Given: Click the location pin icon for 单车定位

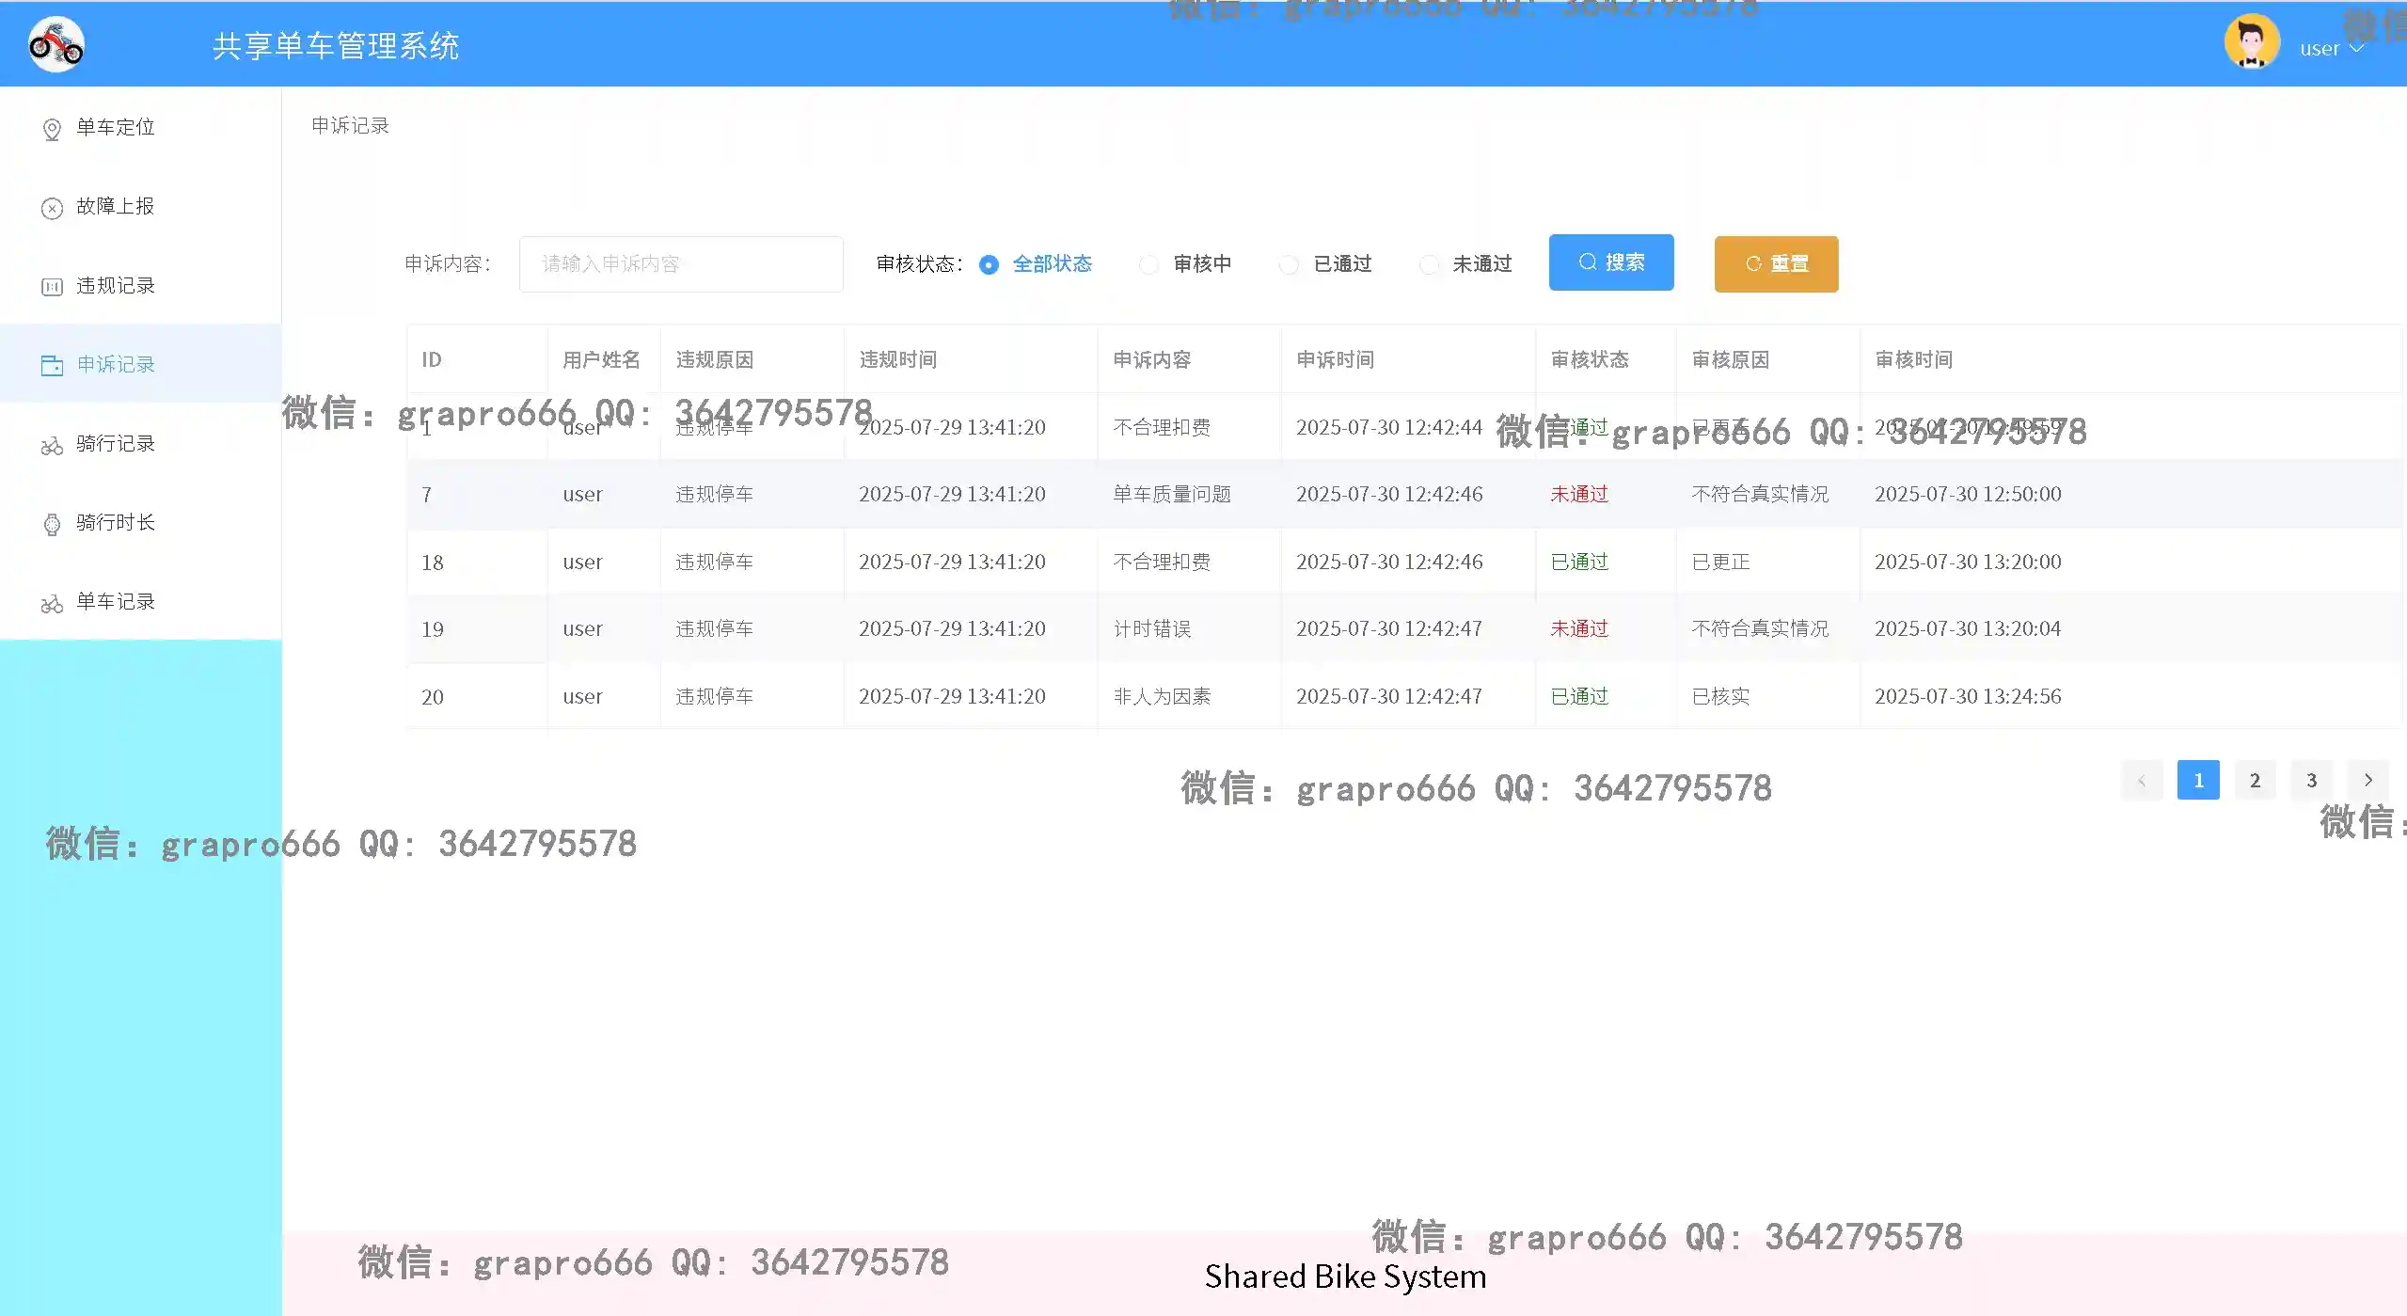Looking at the screenshot, I should pyautogui.click(x=52, y=129).
